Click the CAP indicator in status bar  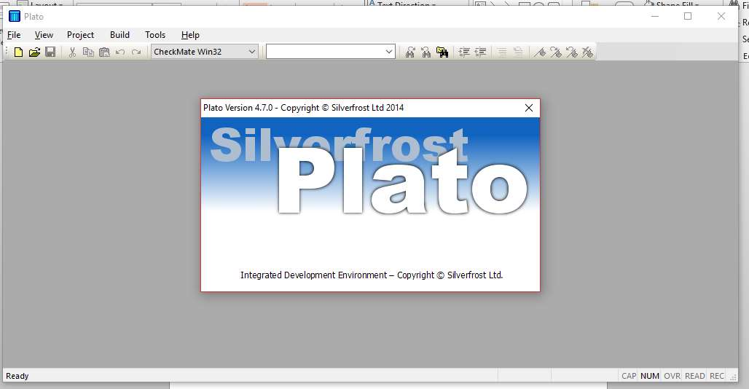(629, 376)
